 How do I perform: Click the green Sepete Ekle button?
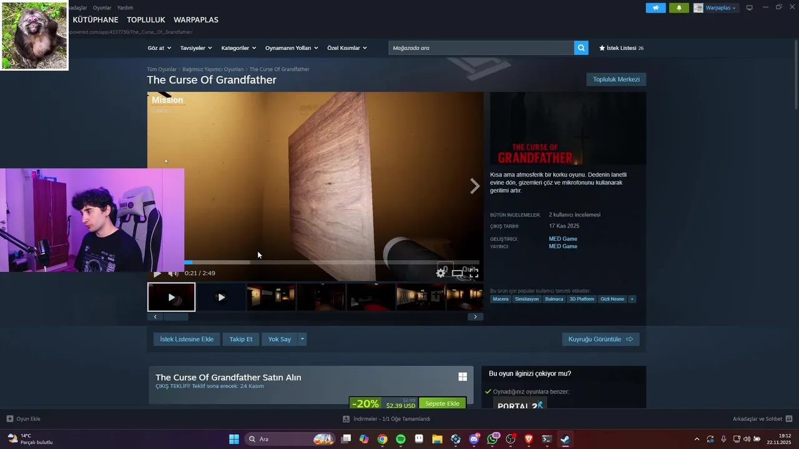click(443, 403)
